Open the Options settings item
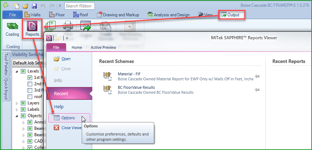The height and width of the screenshot is (150, 312). tap(69, 118)
